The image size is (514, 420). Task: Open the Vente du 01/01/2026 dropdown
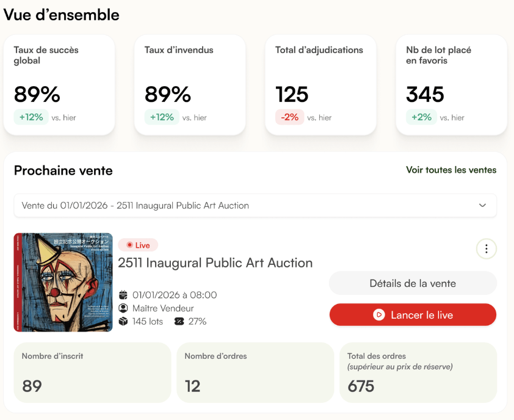[255, 206]
